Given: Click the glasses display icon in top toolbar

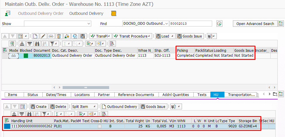Looking at the screenshot, I should [x=51, y=36].
